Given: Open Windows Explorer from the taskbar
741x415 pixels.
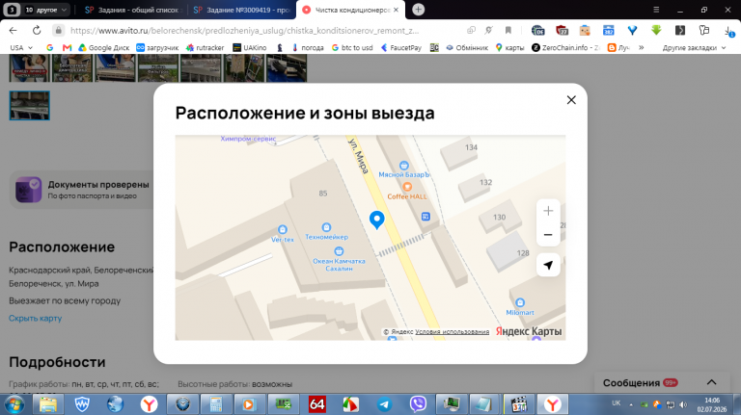Looking at the screenshot, I should pos(47,404).
